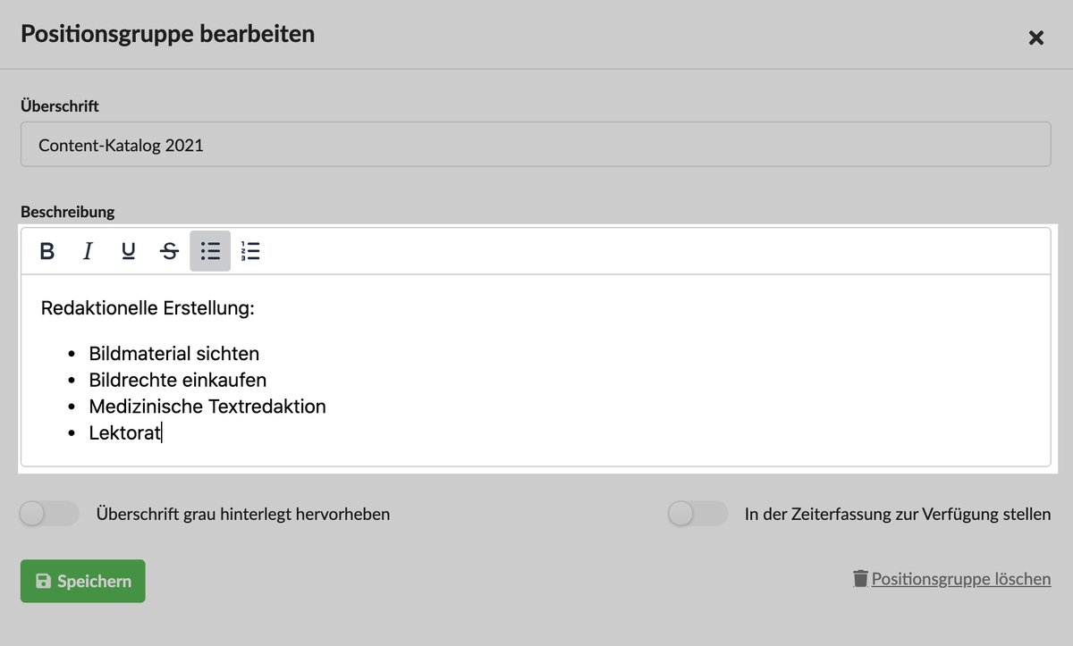Place cursor on the 'Bildrechte einkaufen' bullet

pyautogui.click(x=178, y=380)
